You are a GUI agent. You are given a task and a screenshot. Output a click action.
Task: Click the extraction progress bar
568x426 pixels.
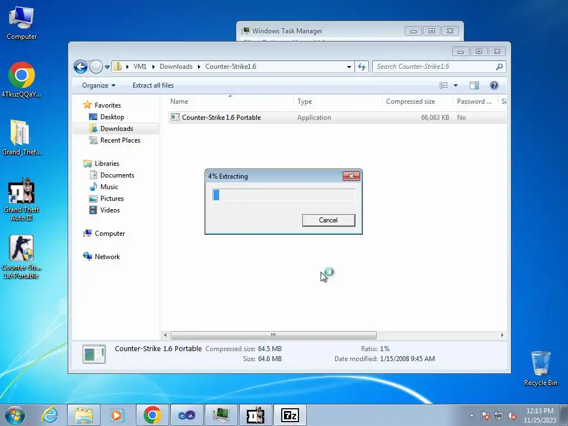283,195
